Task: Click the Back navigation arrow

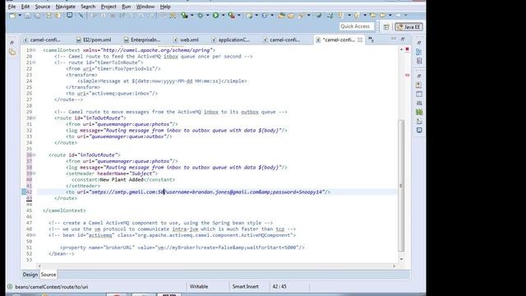Action: (x=382, y=16)
